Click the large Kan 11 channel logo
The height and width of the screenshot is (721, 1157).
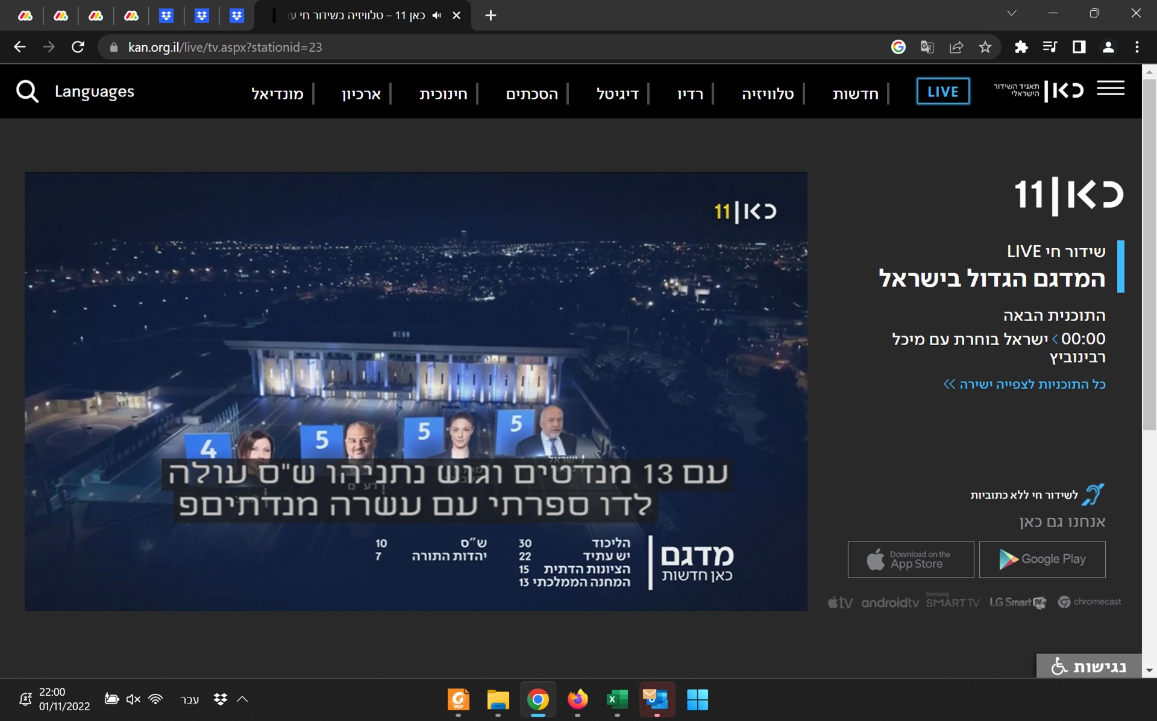coord(1068,195)
